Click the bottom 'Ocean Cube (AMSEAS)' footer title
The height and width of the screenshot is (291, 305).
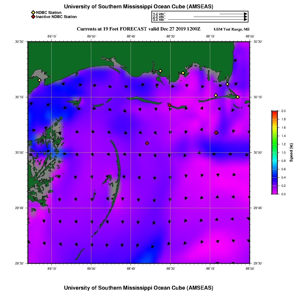(138, 287)
